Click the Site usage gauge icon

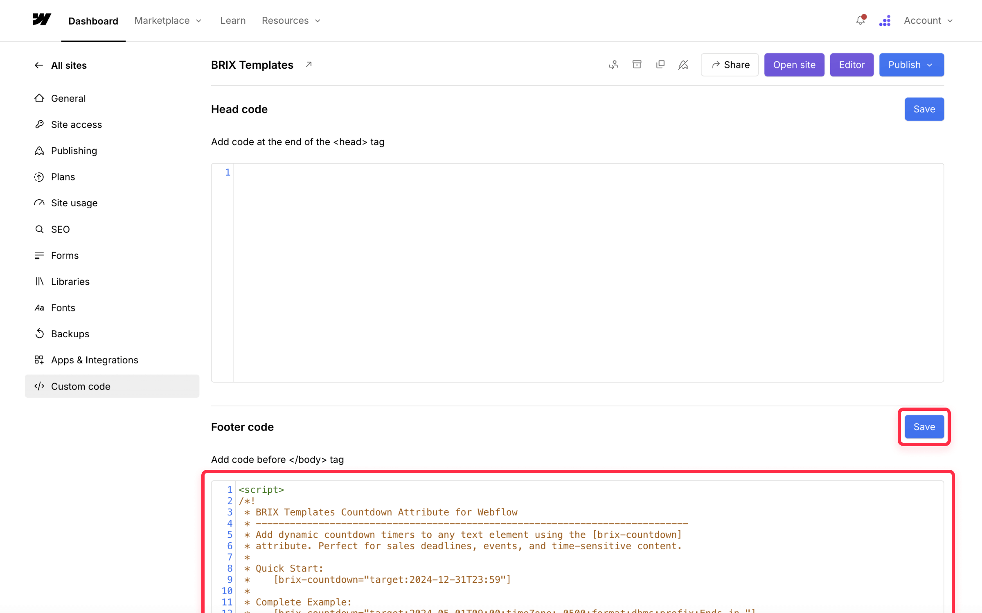39,203
